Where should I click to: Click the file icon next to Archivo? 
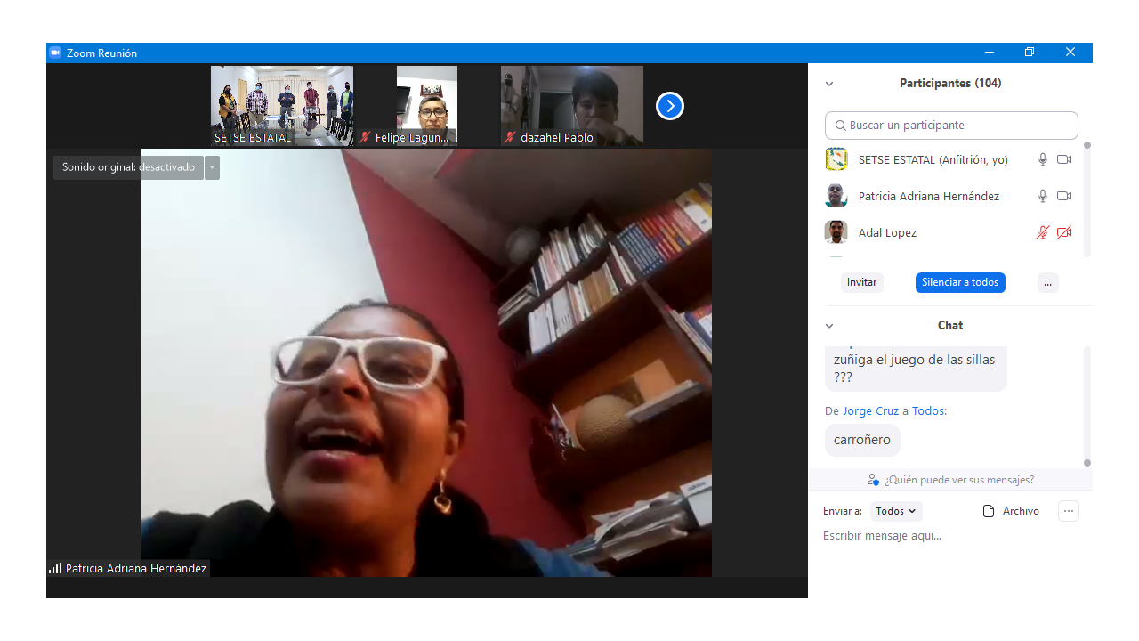[x=988, y=511]
